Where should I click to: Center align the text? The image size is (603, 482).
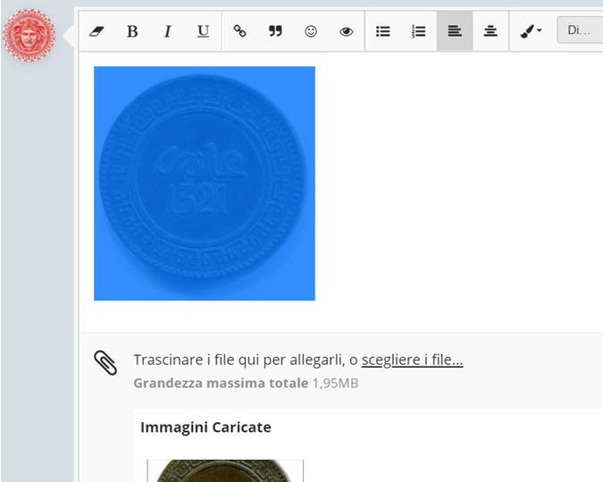(490, 30)
